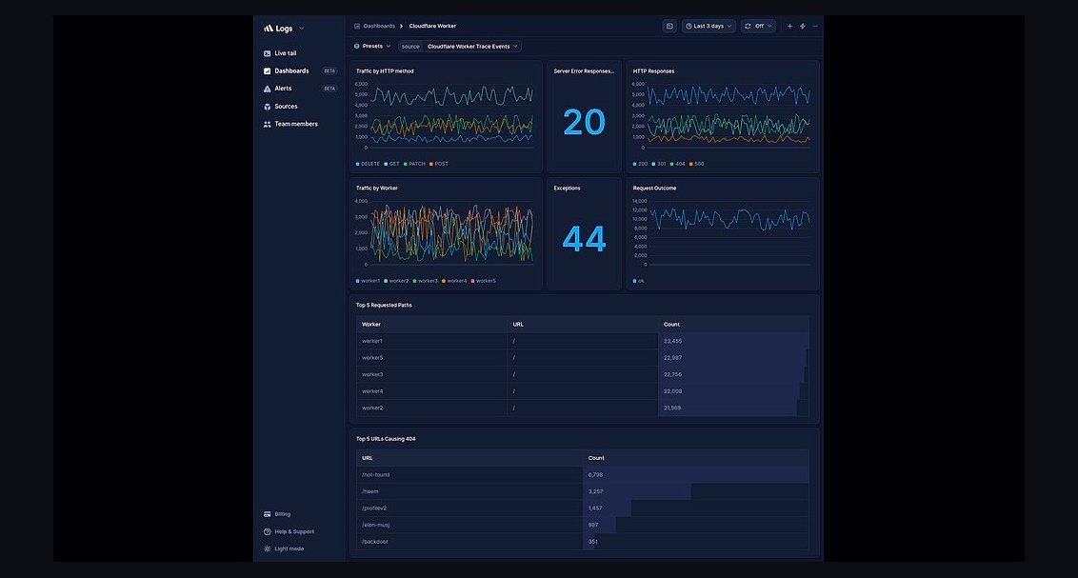Click the 301 color swatch in HTTP Responses legend

coord(654,165)
